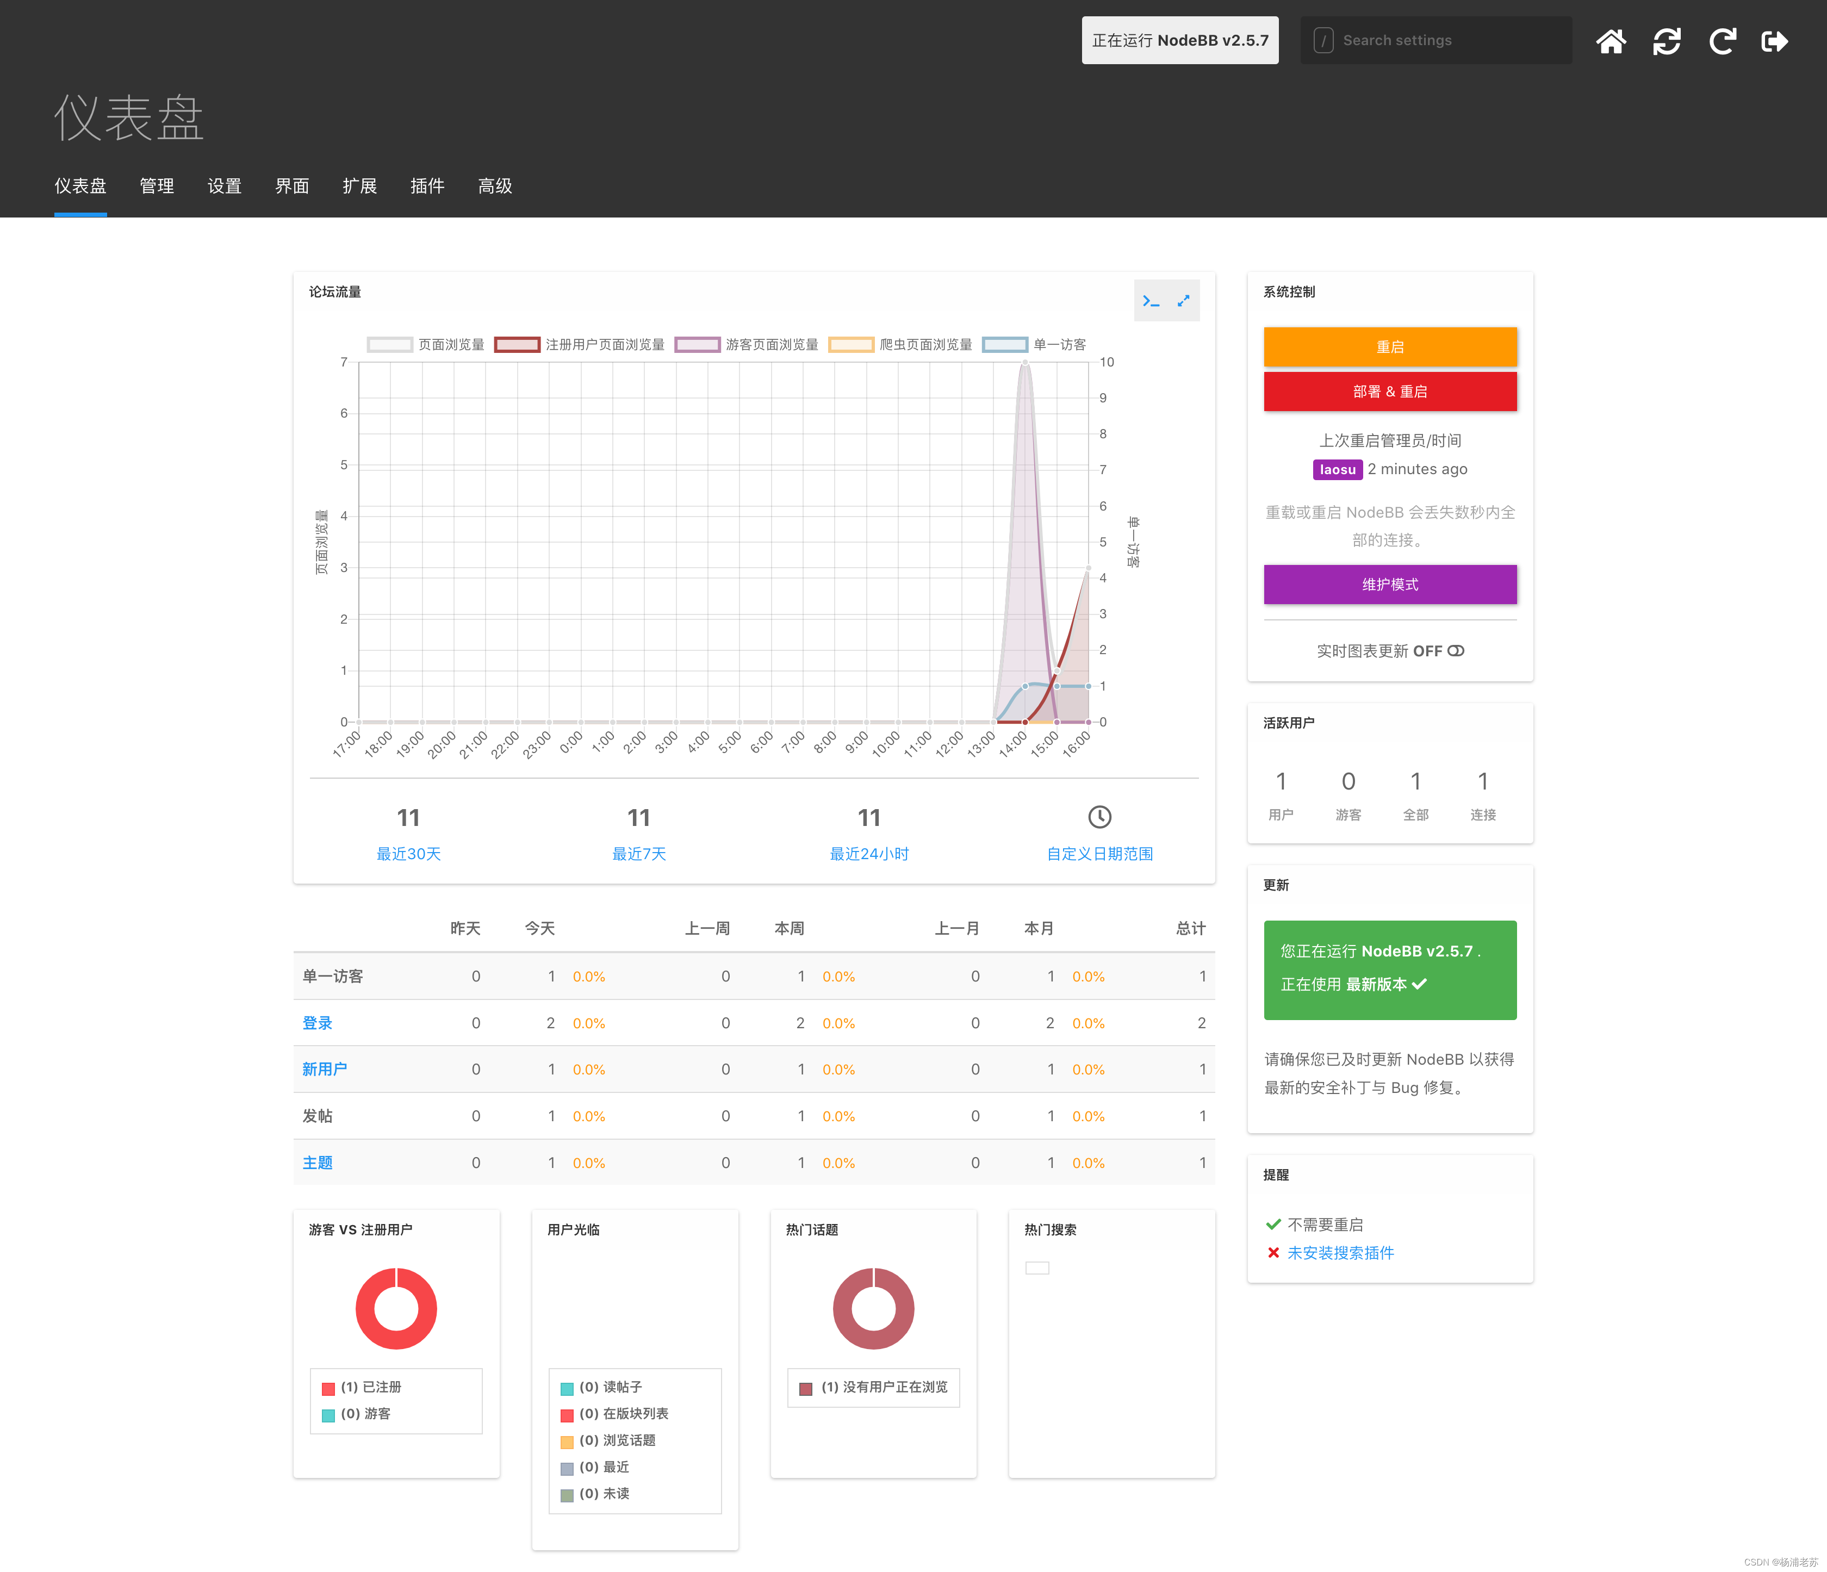Select 最近30天 range link
1827x1572 pixels.
click(408, 854)
